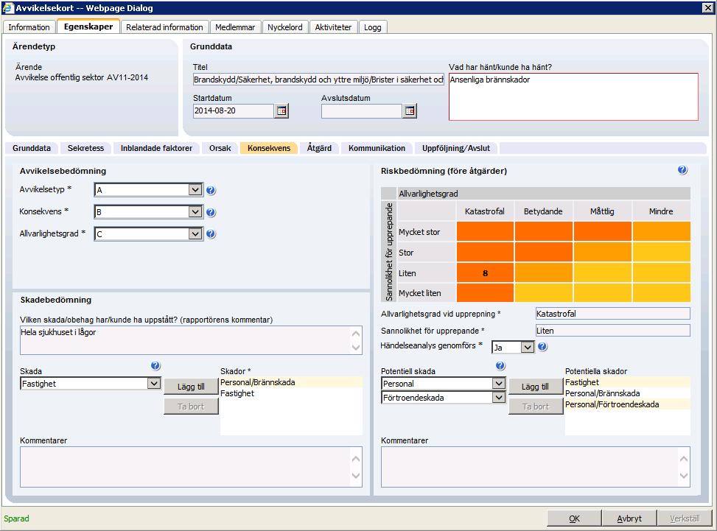This screenshot has height=531, width=717.
Task: Show help for Konsekvens field
Action: [211, 212]
